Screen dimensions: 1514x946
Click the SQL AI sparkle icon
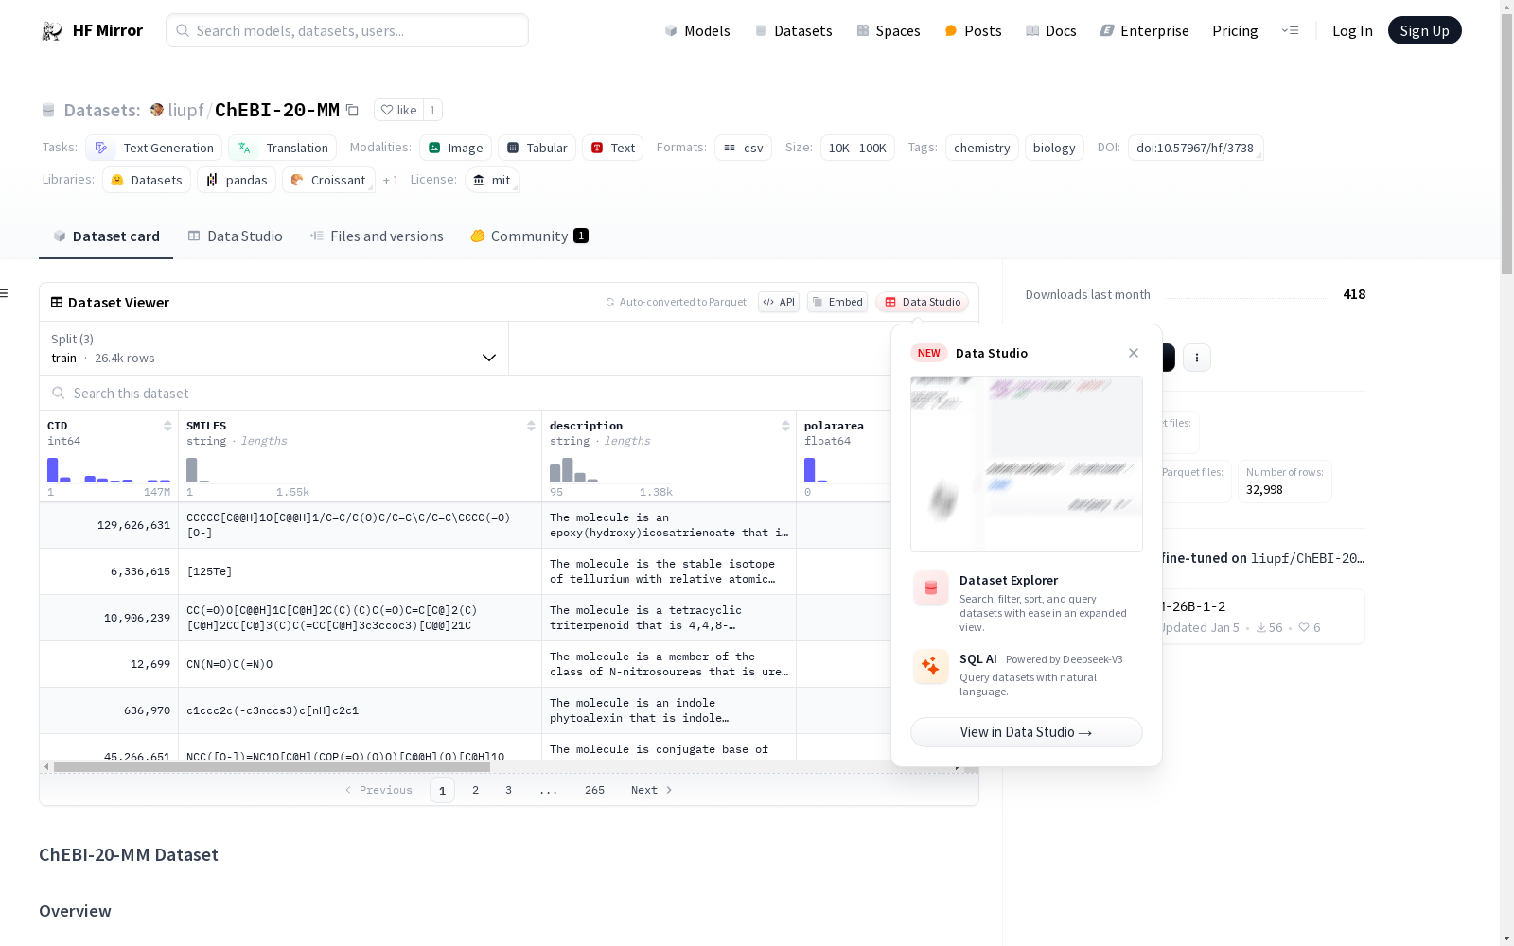(x=931, y=667)
